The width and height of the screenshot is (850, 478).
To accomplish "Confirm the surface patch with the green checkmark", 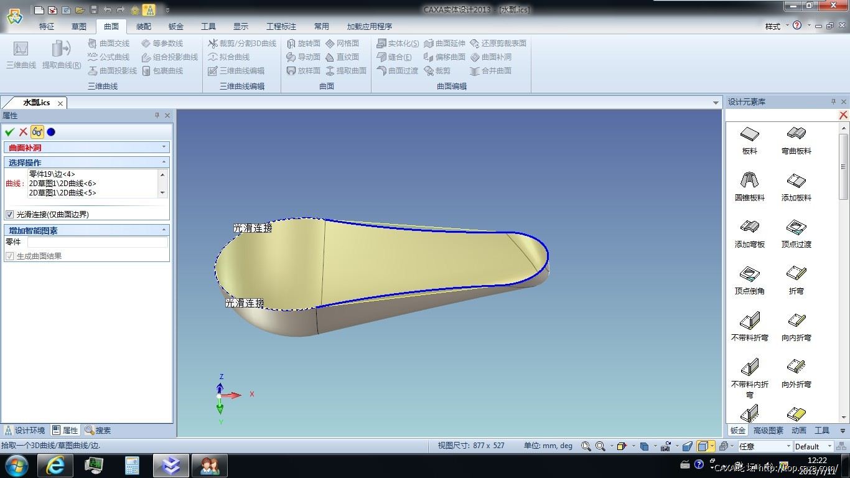I will [10, 131].
